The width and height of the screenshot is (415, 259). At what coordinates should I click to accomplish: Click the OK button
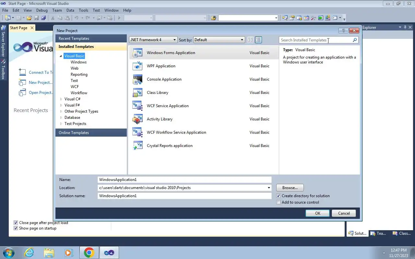pyautogui.click(x=318, y=213)
